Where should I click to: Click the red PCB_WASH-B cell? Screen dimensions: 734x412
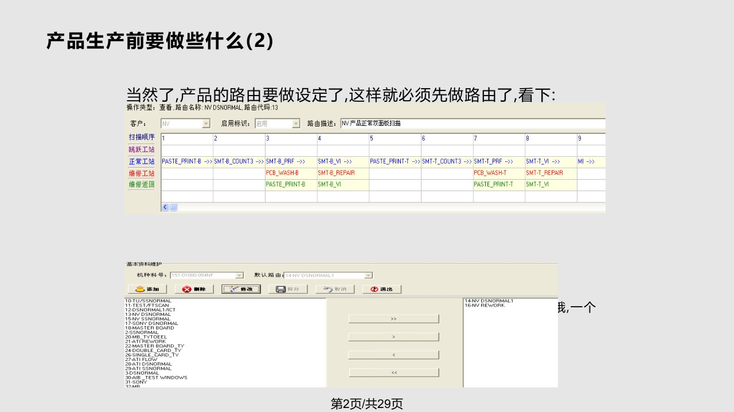click(291, 173)
